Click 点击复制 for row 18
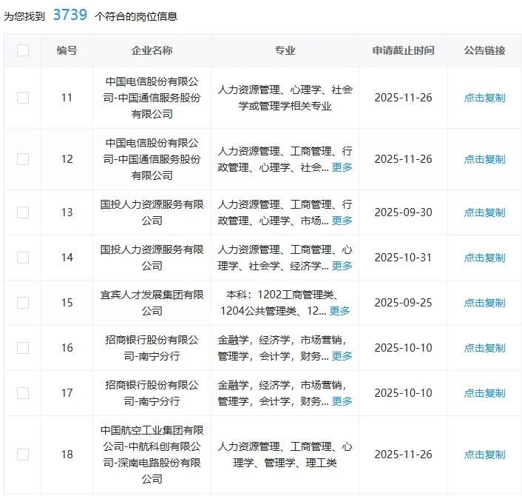Image resolution: width=522 pixels, height=496 pixels. click(x=485, y=455)
